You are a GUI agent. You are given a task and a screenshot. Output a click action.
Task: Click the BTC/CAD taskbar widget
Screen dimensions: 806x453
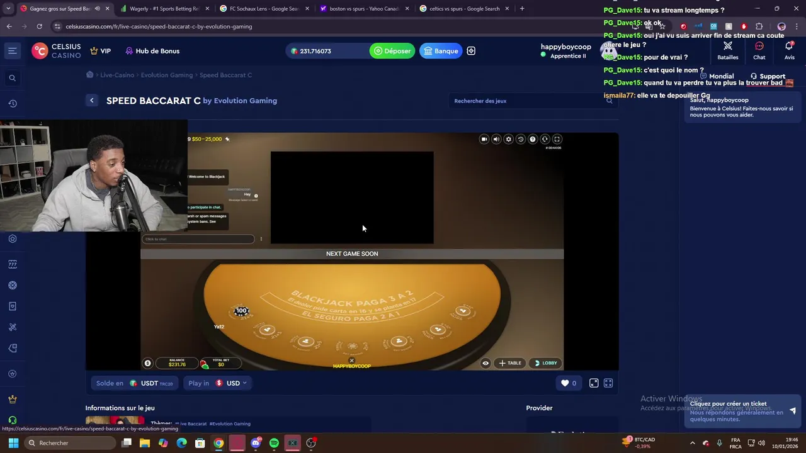639,443
